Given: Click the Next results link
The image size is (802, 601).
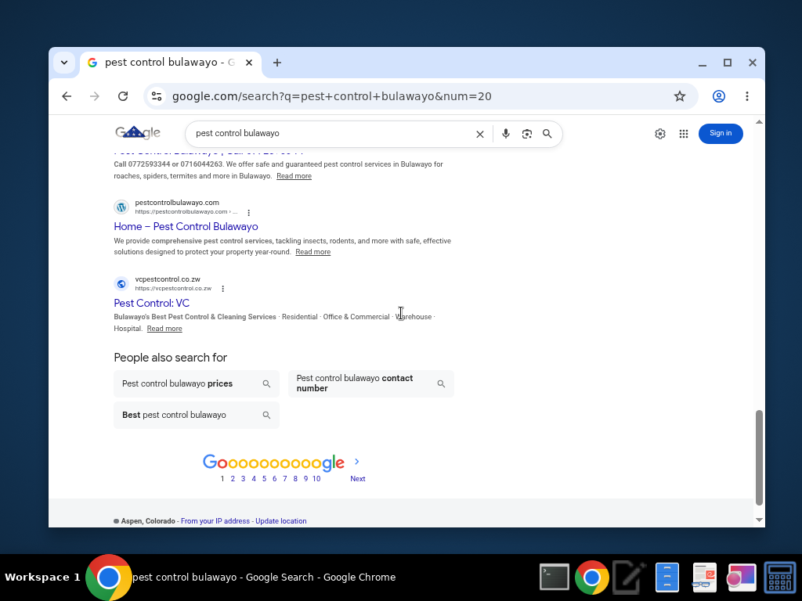Looking at the screenshot, I should click(357, 479).
